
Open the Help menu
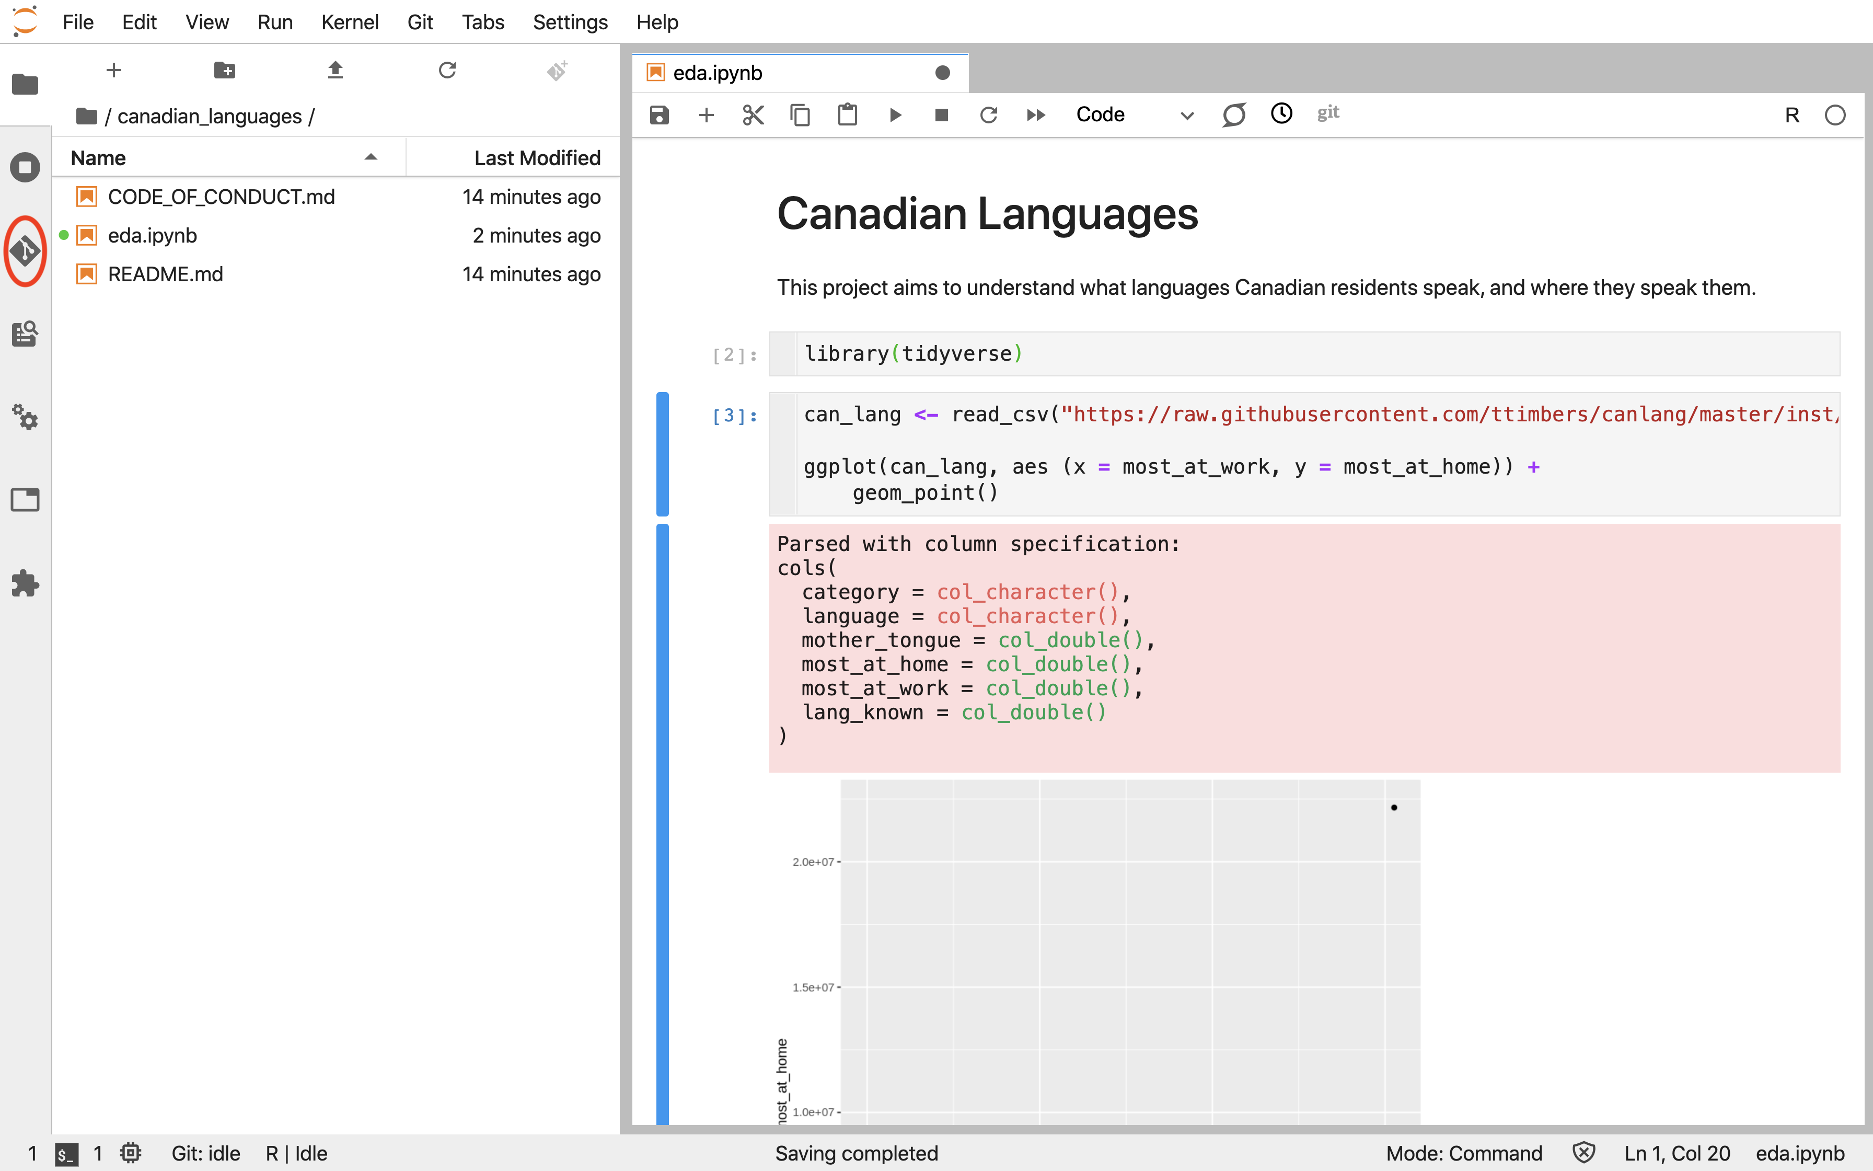pyautogui.click(x=657, y=22)
